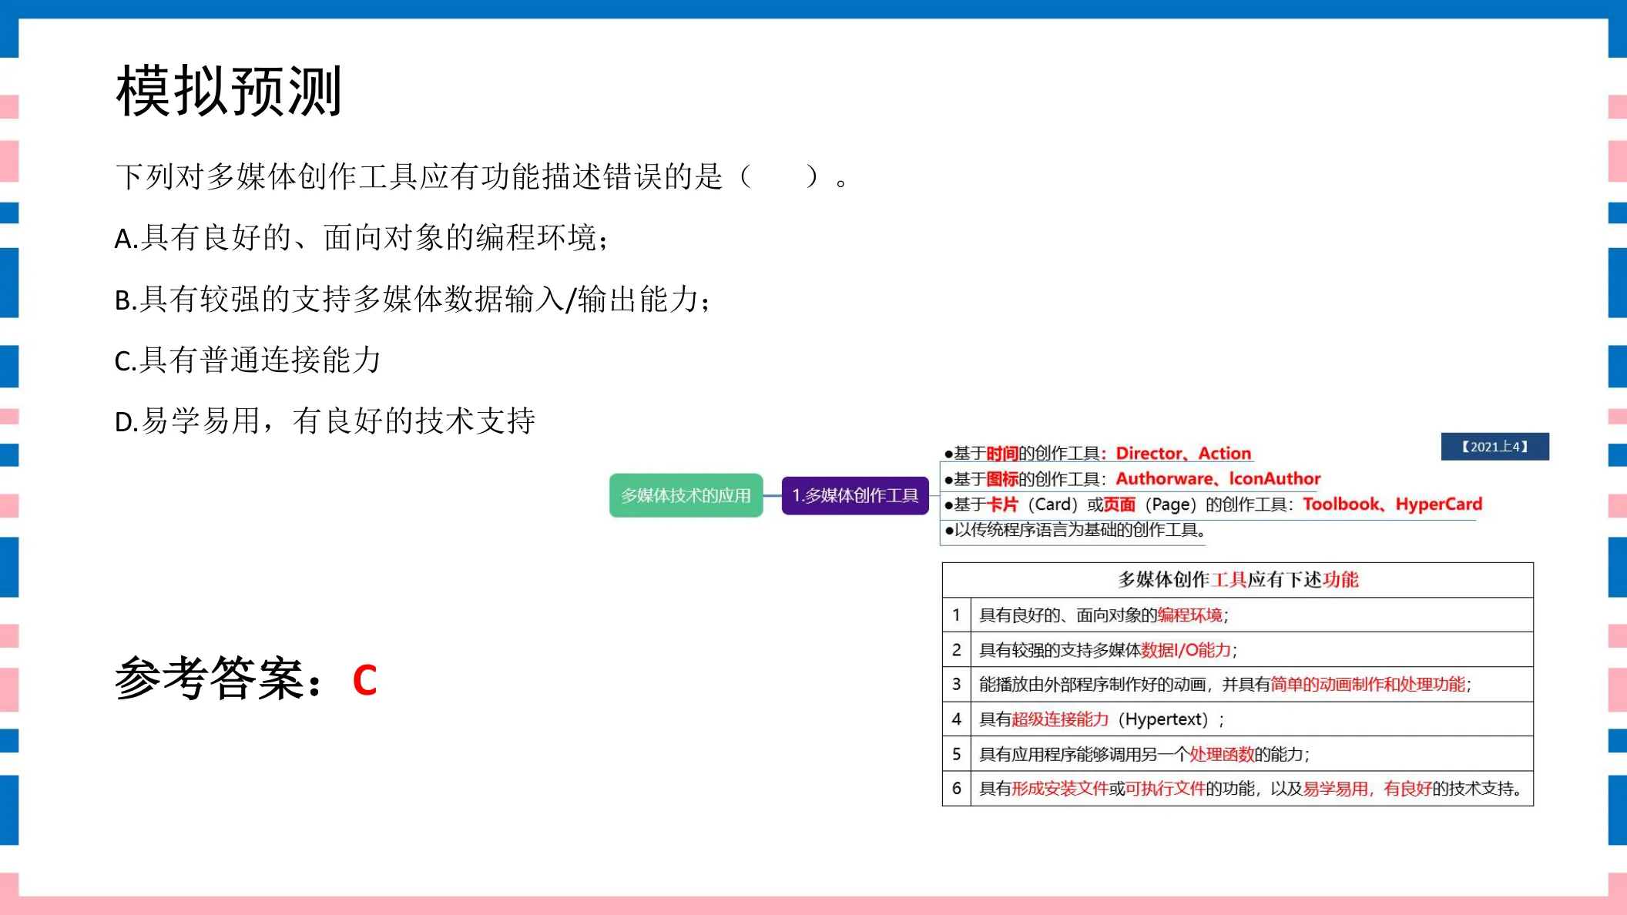1627x915 pixels.
Task: Choose option D.易学易用，有良好的技术支持
Action: (325, 421)
